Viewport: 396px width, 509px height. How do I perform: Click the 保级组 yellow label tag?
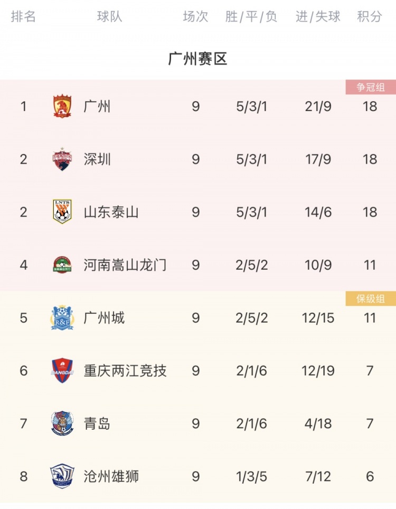coord(371,298)
